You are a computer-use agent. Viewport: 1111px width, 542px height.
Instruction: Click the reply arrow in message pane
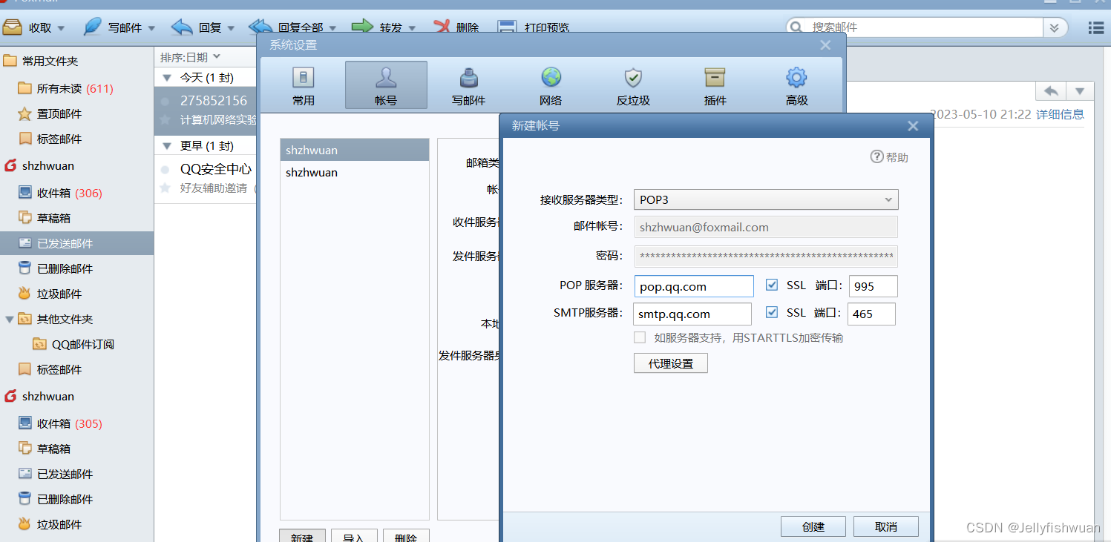point(1051,91)
